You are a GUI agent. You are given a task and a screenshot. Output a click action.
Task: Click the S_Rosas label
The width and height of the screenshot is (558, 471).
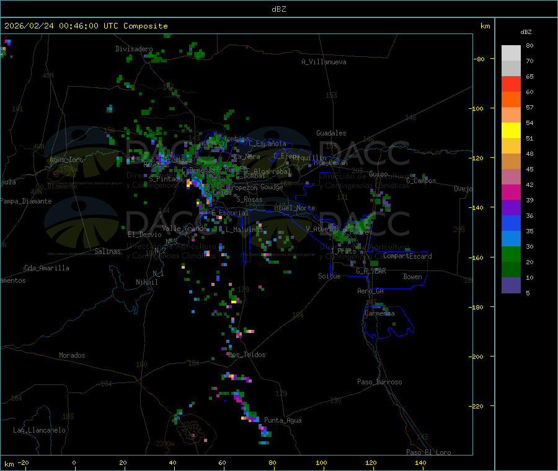click(x=249, y=199)
